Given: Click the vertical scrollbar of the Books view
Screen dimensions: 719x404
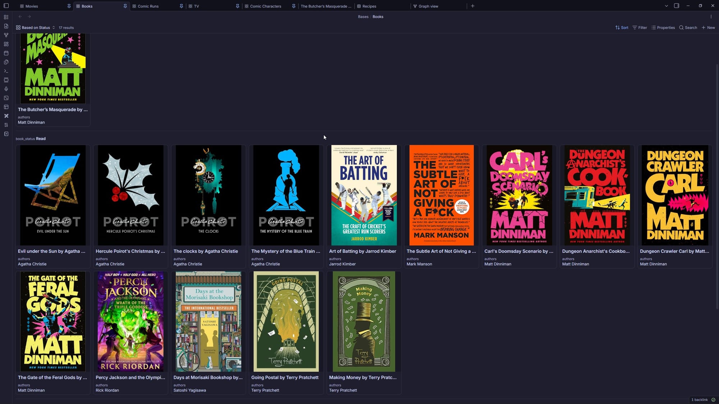Looking at the screenshot, I should pos(717,187).
